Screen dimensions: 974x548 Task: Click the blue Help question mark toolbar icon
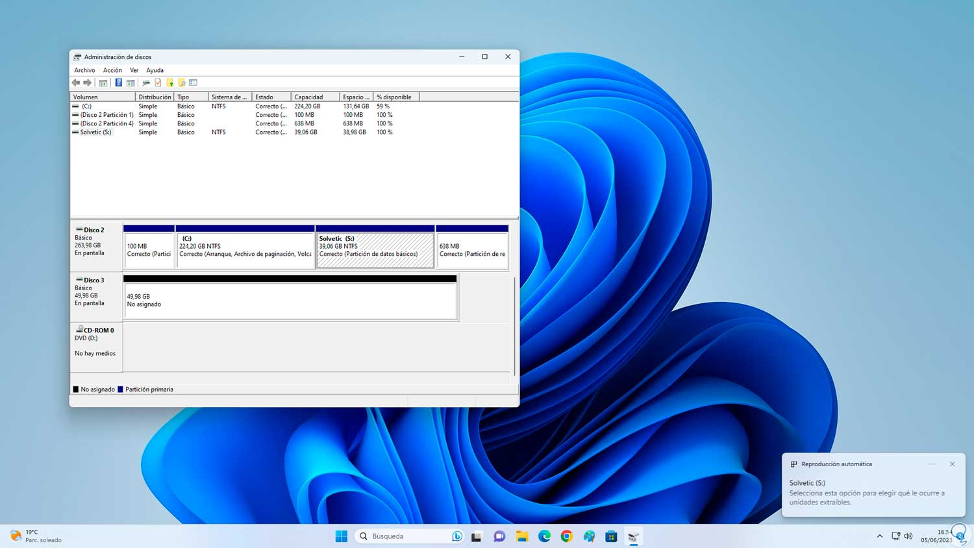(118, 82)
